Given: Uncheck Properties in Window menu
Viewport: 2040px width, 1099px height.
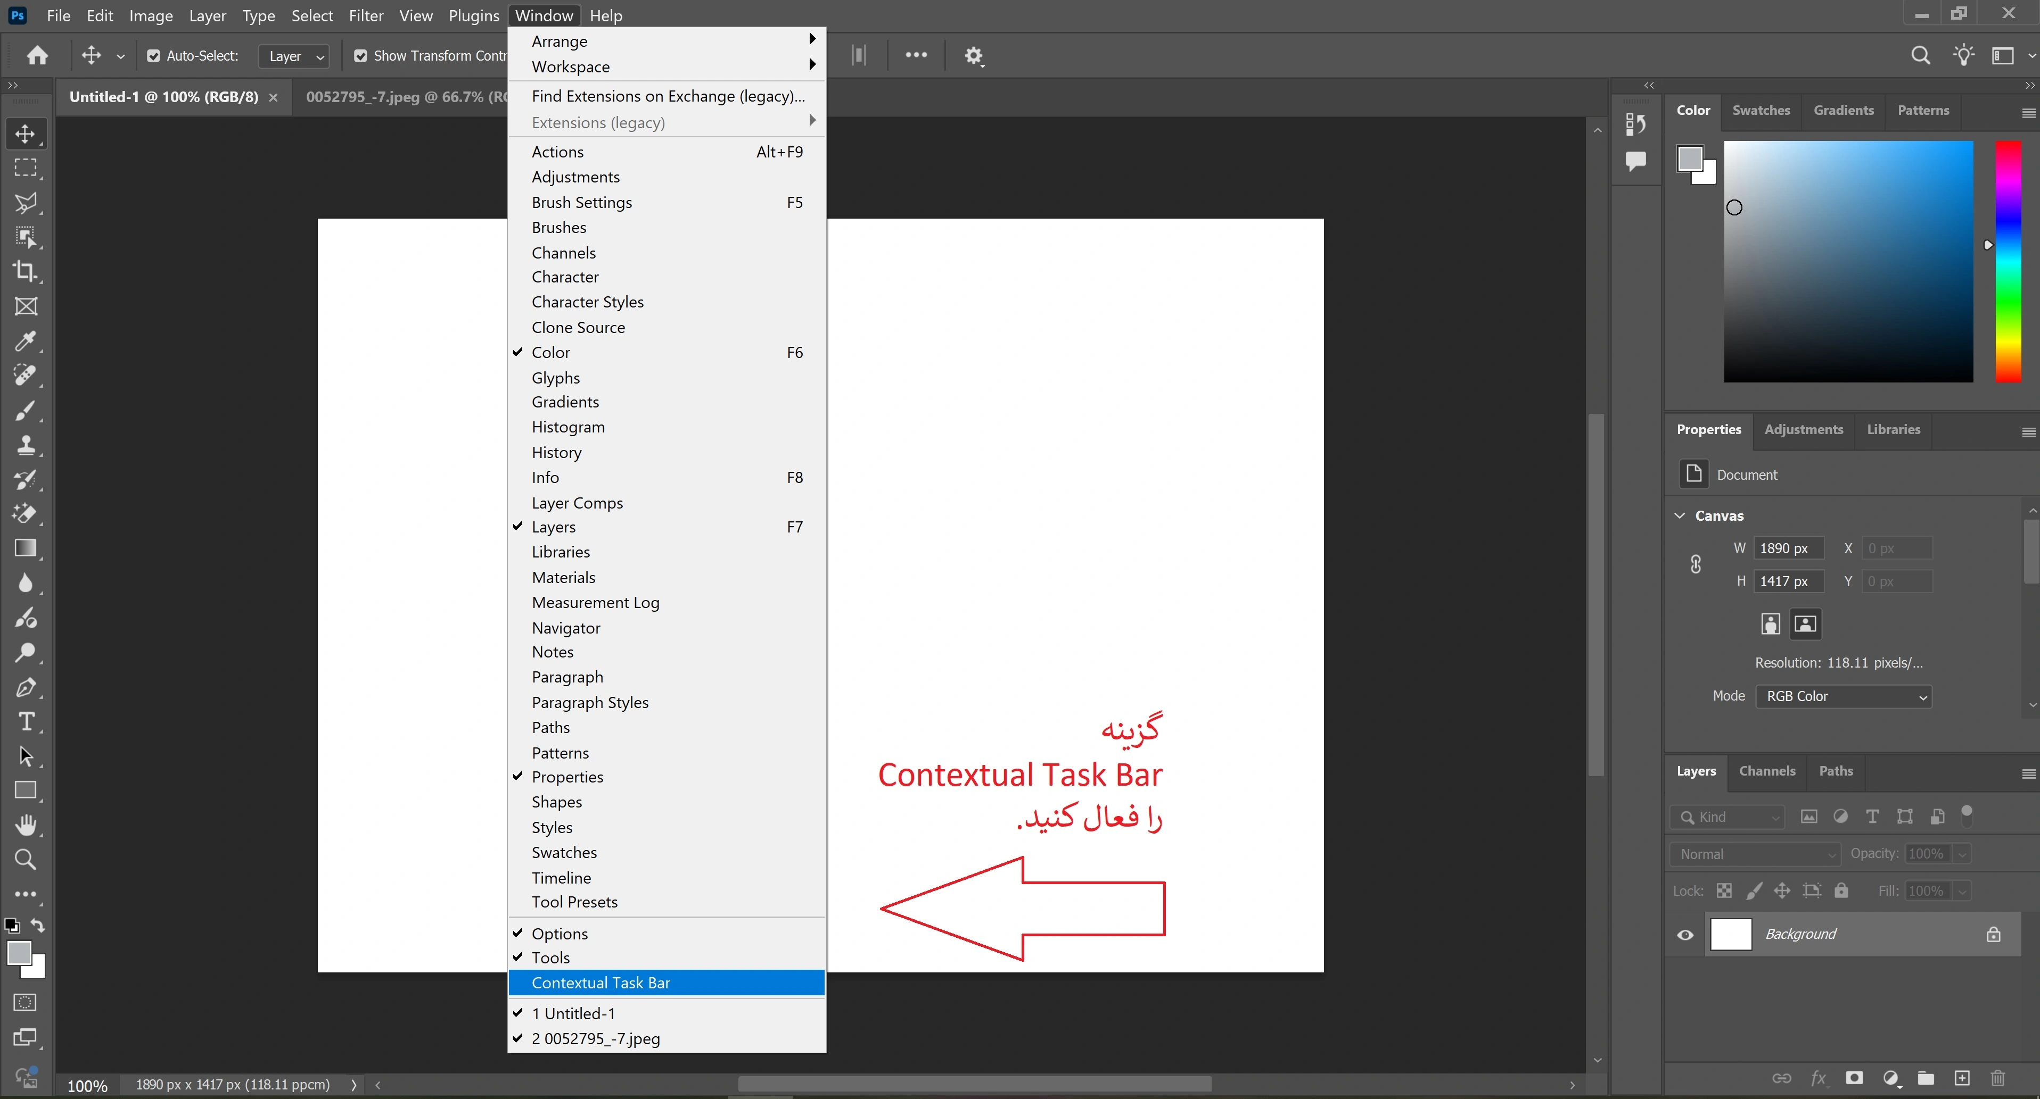Looking at the screenshot, I should click(x=667, y=777).
